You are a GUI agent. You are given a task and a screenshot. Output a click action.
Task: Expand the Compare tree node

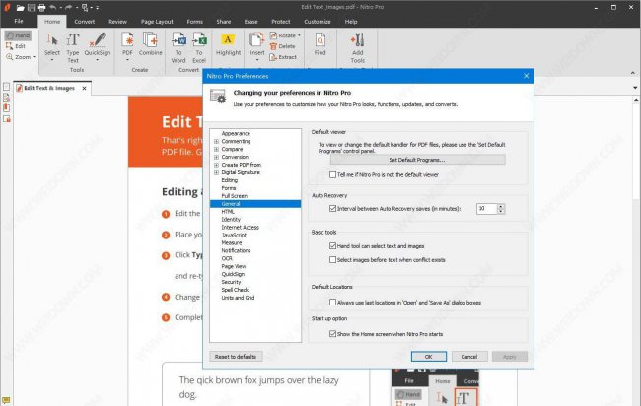click(216, 149)
